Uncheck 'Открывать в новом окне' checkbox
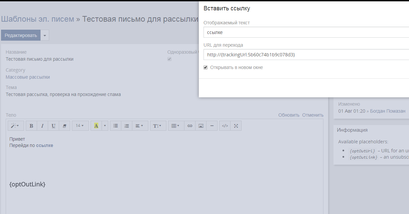Viewport: 409px width, 214px height. 206,68
